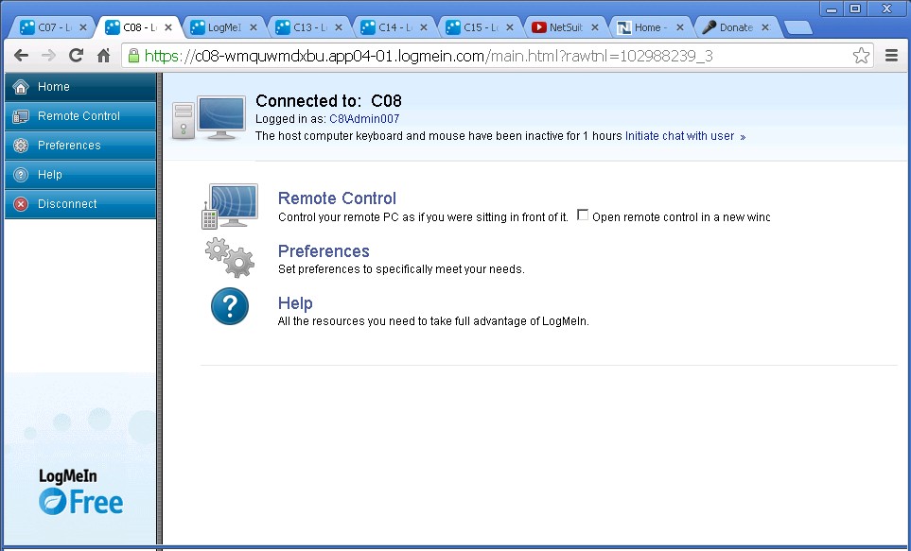This screenshot has width=911, height=551.
Task: Close the NetSuite tab
Action: click(595, 27)
